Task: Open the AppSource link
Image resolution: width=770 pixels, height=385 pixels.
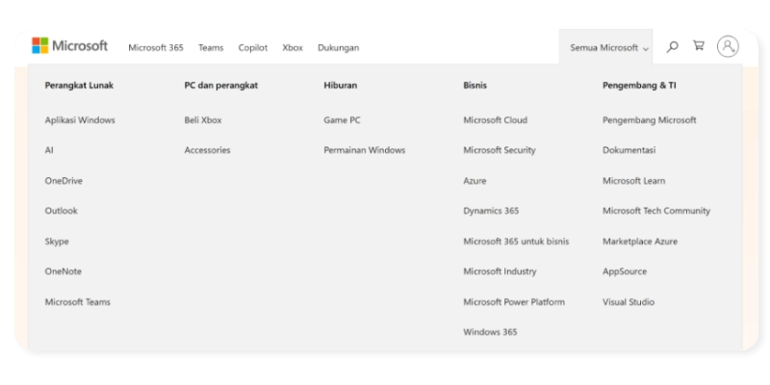Action: [625, 271]
